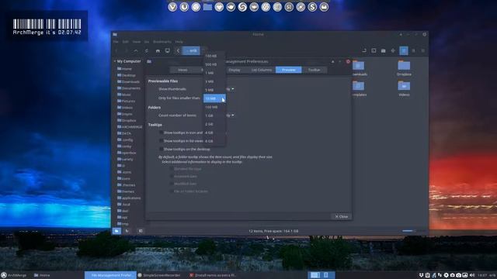This screenshot has height=279, width=497.
Task: Open the Bookmarks menu
Action: tap(162, 42)
